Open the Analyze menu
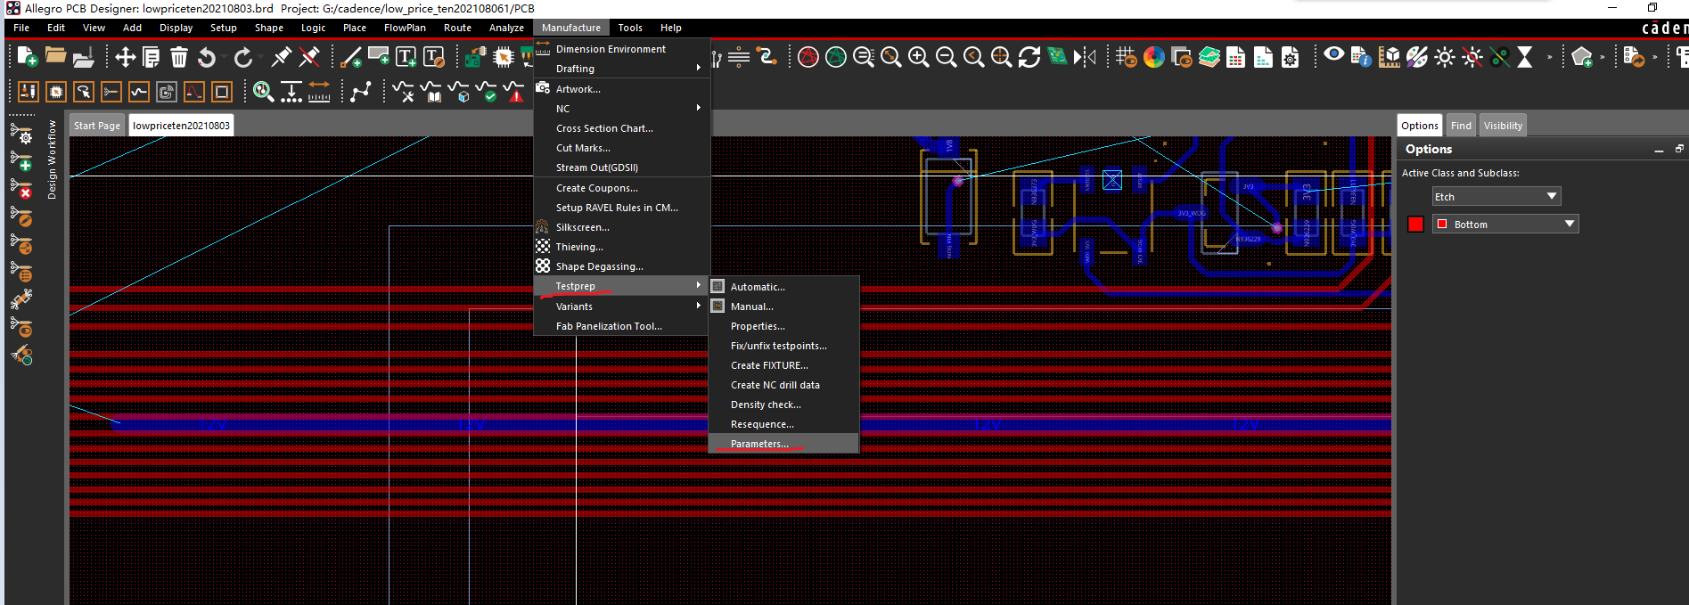 [x=506, y=28]
